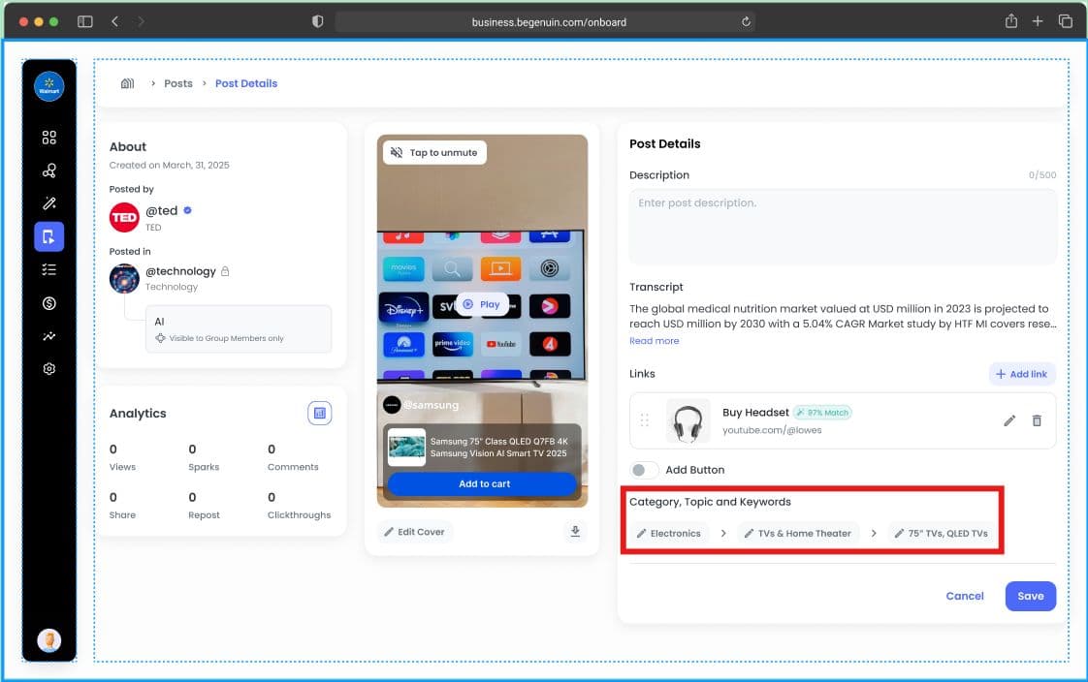
Task: Click the 97% Match badge
Action: coord(822,413)
